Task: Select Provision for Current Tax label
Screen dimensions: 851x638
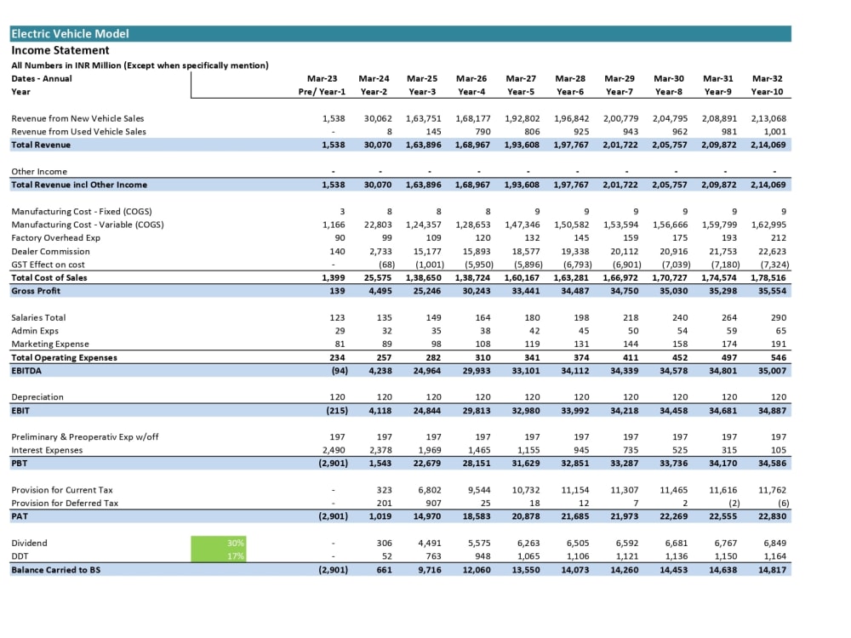Action: click(x=62, y=490)
